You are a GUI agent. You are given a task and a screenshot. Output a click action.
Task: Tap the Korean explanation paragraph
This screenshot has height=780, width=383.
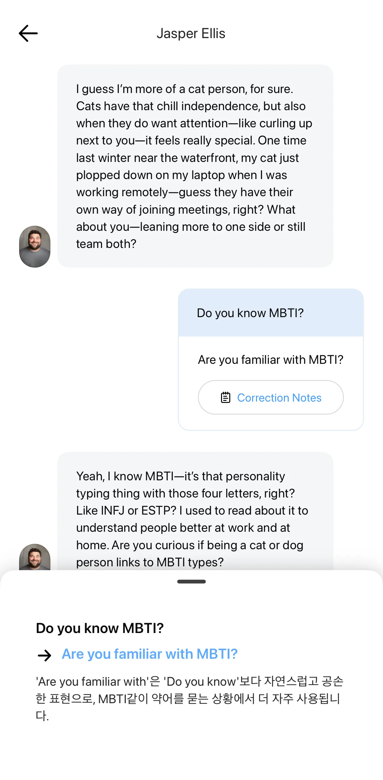pos(189,698)
